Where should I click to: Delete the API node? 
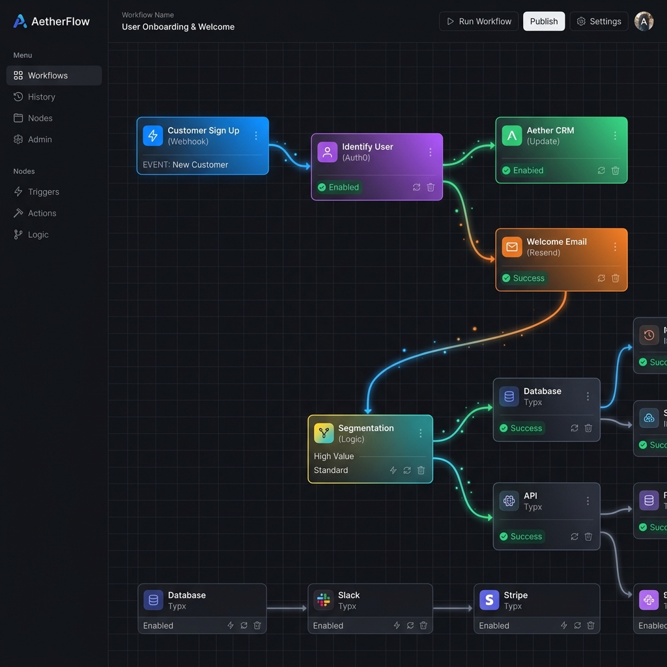pos(588,537)
